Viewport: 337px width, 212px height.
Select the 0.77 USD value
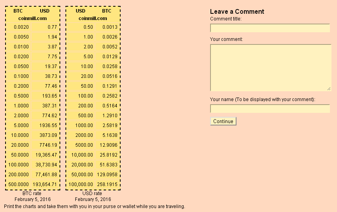pyautogui.click(x=52, y=27)
